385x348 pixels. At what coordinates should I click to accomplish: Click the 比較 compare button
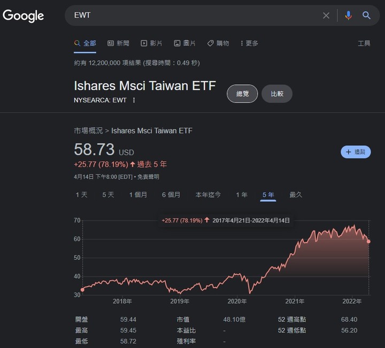pos(277,93)
